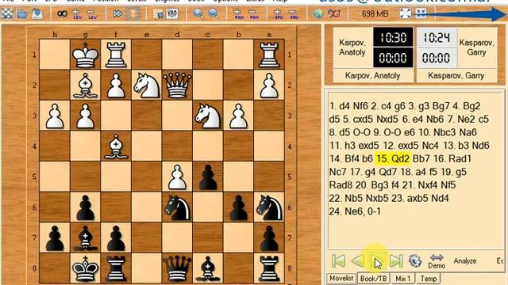
Task: Zoom out the board with minus magnifier
Action: (214, 13)
